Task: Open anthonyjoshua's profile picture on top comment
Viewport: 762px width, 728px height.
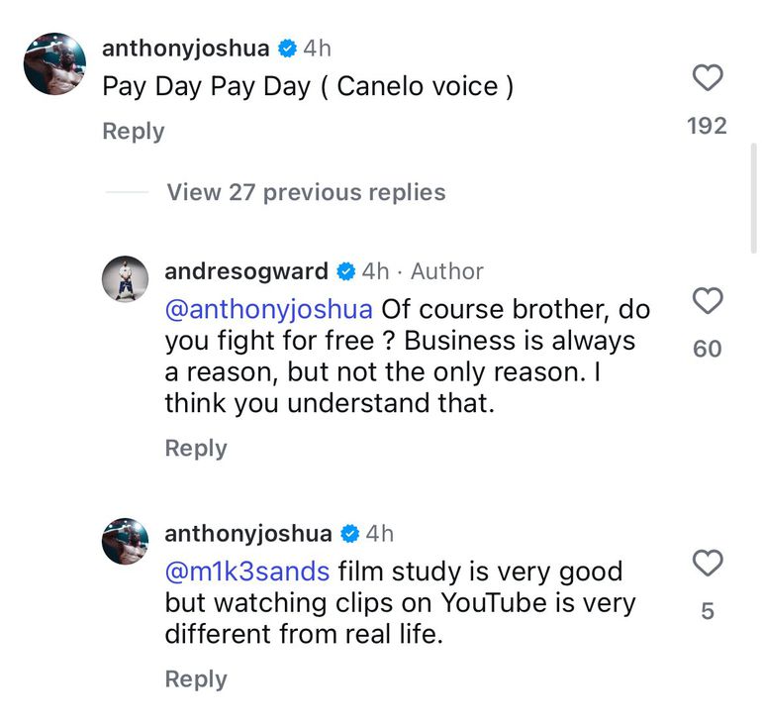Action: tap(54, 64)
